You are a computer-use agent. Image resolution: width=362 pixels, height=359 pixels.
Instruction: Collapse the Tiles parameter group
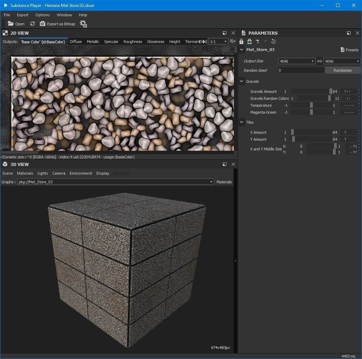[x=242, y=122]
